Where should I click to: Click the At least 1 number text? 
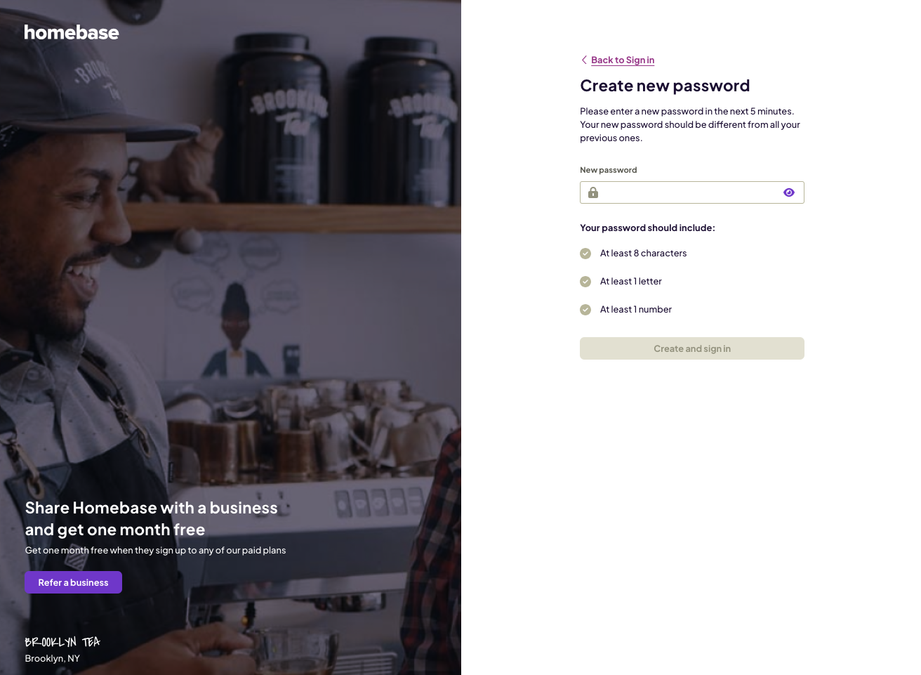coord(636,309)
